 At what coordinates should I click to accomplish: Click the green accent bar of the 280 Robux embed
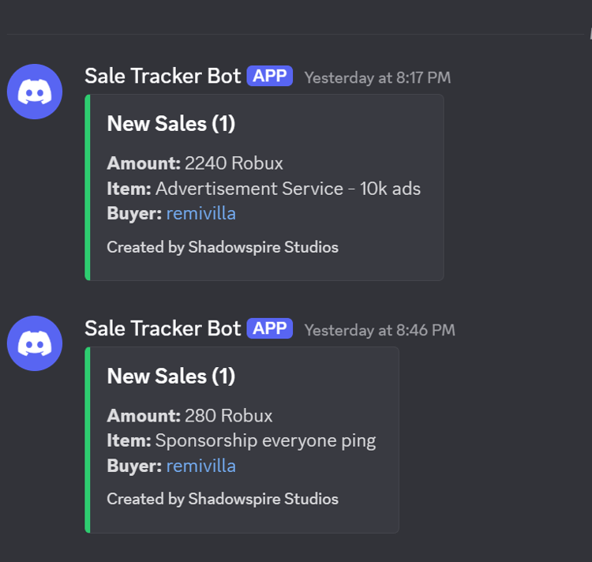(88, 440)
